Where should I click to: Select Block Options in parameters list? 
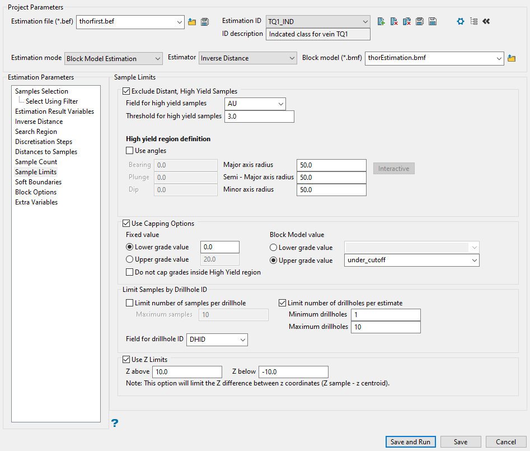pyautogui.click(x=36, y=192)
